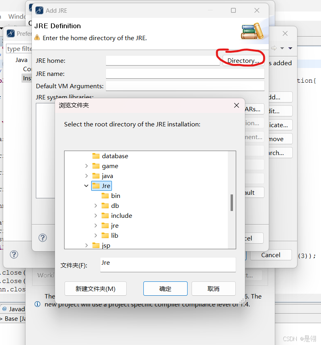
Task: Click the library books icon beside JRE Definition
Action: tap(252, 32)
